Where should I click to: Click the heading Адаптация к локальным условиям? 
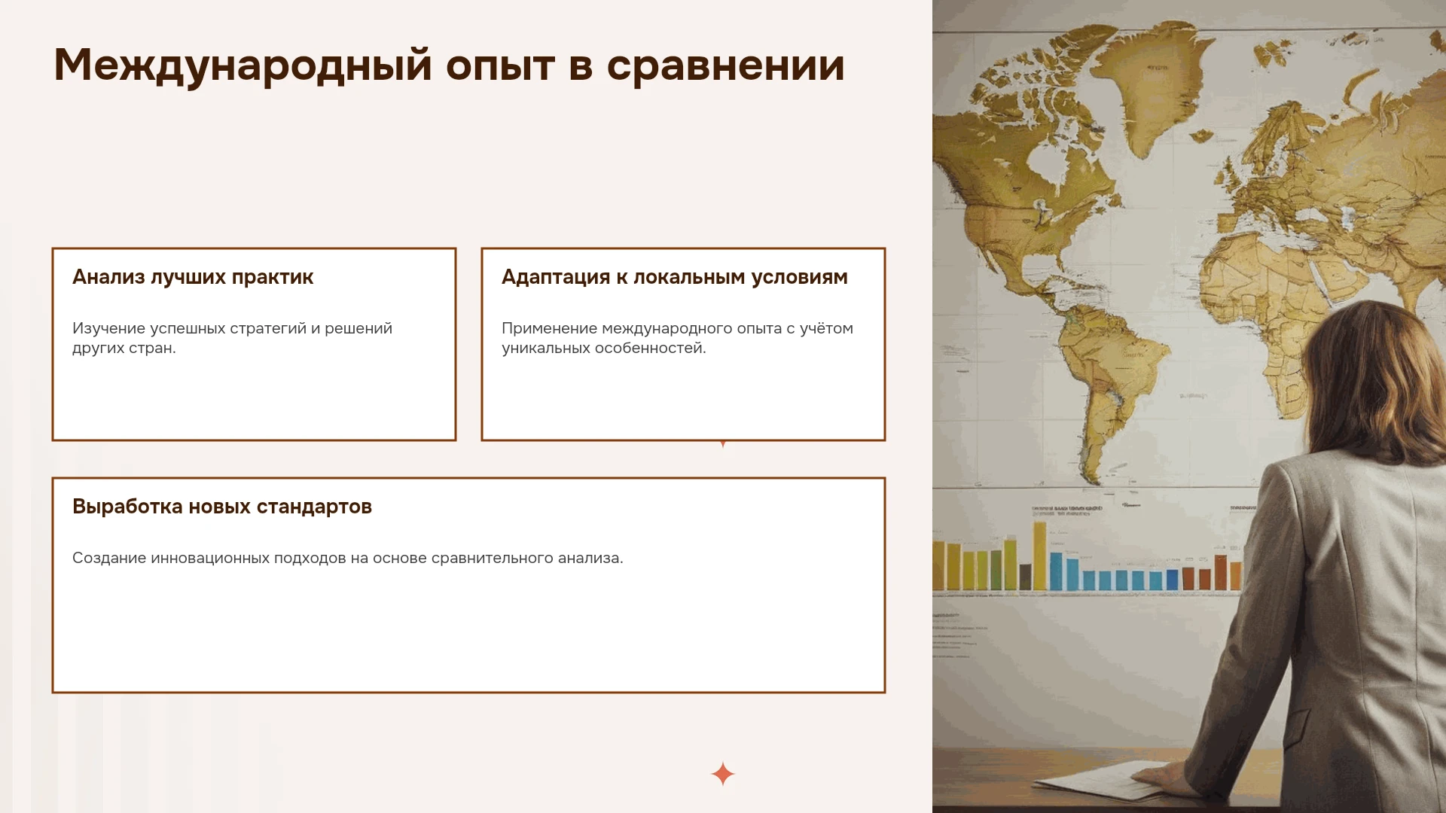[675, 277]
